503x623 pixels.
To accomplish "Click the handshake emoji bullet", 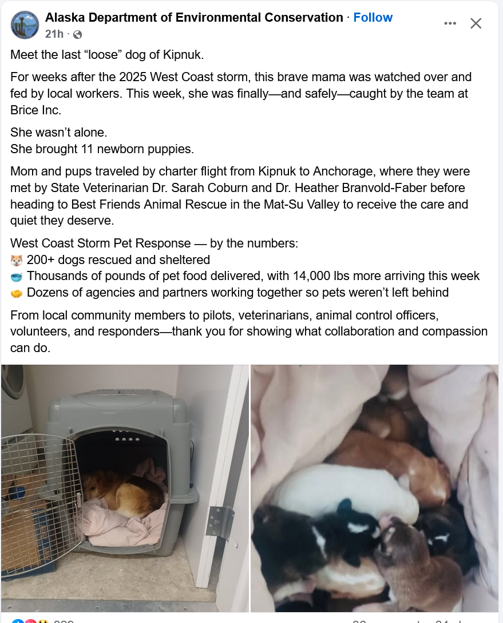I will (x=17, y=293).
